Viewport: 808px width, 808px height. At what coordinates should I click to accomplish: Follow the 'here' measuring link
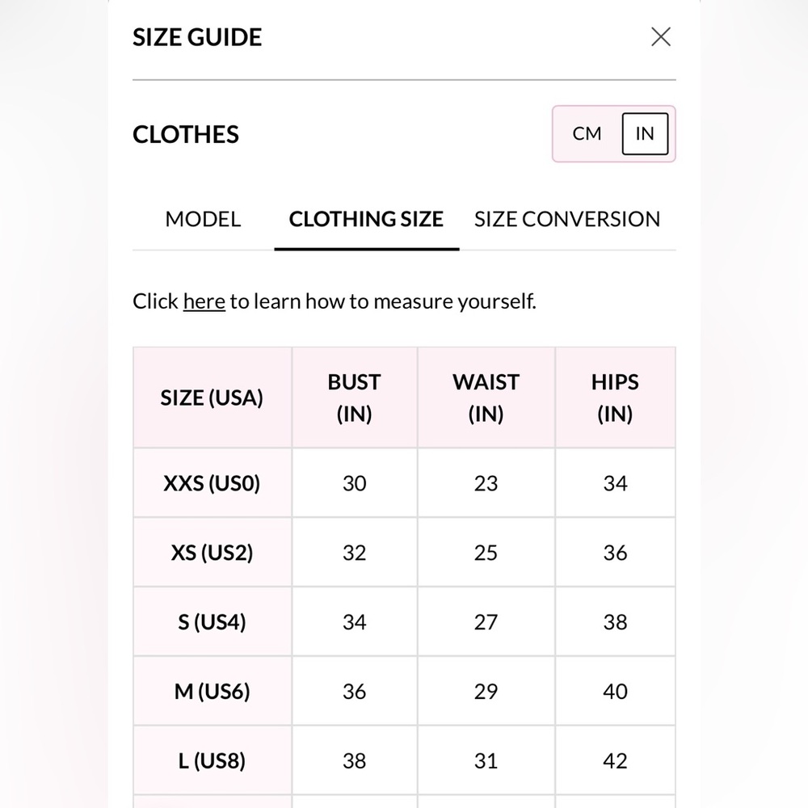(204, 301)
